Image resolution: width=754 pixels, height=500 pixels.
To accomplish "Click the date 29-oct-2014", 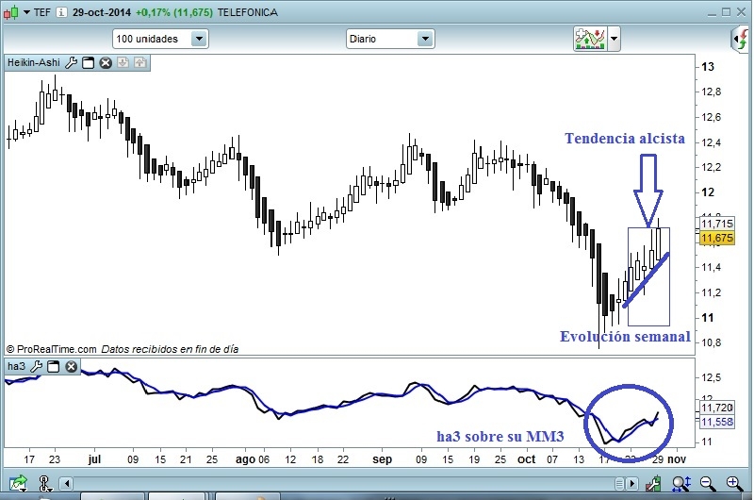I will pos(102,12).
